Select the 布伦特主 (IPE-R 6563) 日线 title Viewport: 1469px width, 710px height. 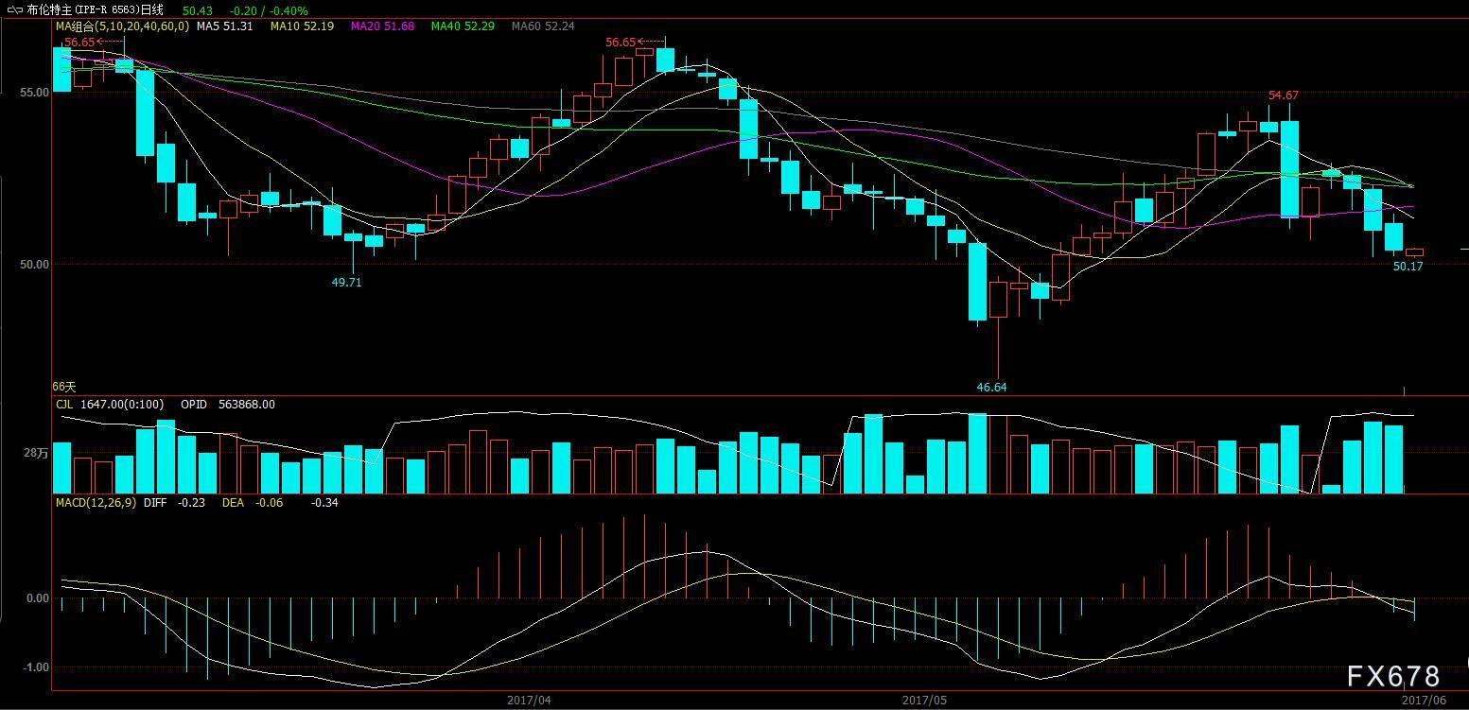[x=95, y=10]
